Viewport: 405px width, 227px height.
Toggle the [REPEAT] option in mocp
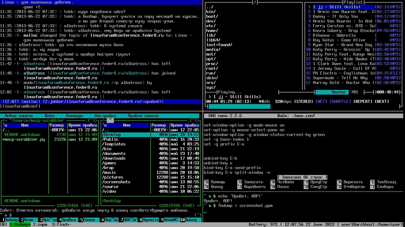[x=363, y=101]
